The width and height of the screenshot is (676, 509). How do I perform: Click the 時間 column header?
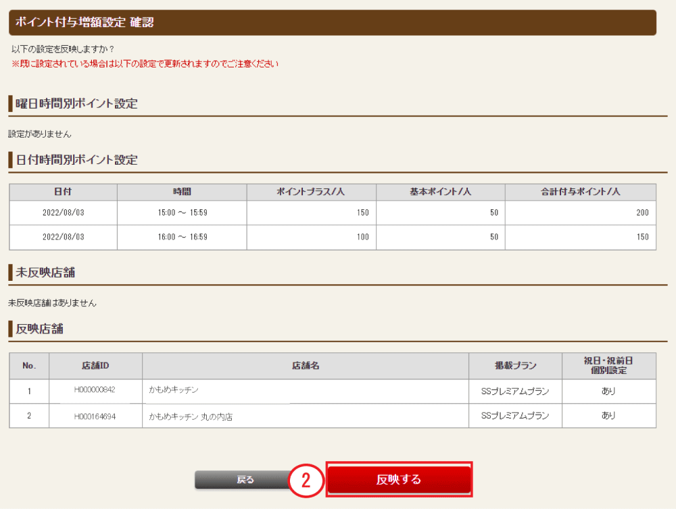[x=182, y=192]
